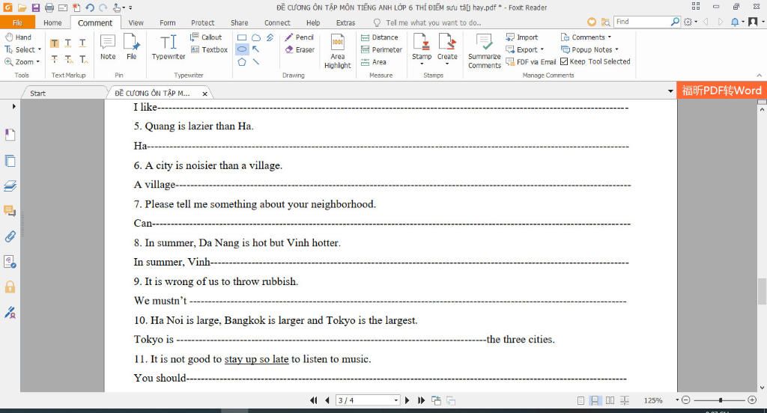The height and width of the screenshot is (413, 767).
Task: Select the Arrow drawing tool
Action: coord(256,49)
